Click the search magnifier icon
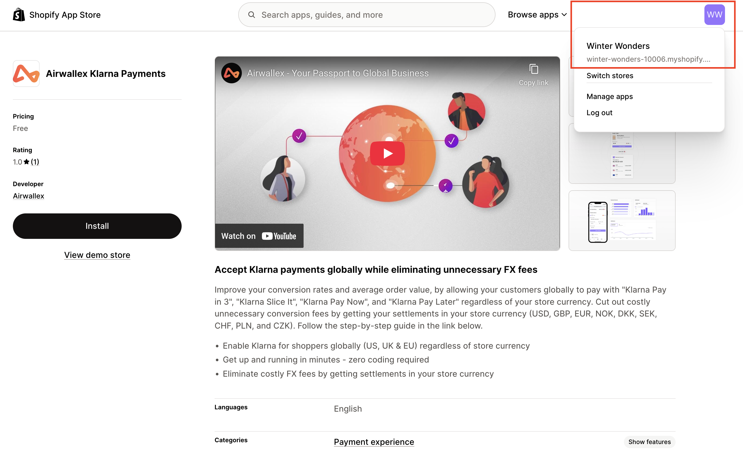The height and width of the screenshot is (470, 743). pos(251,14)
